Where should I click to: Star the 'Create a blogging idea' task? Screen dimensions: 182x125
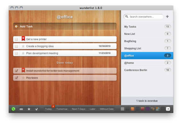(23, 46)
